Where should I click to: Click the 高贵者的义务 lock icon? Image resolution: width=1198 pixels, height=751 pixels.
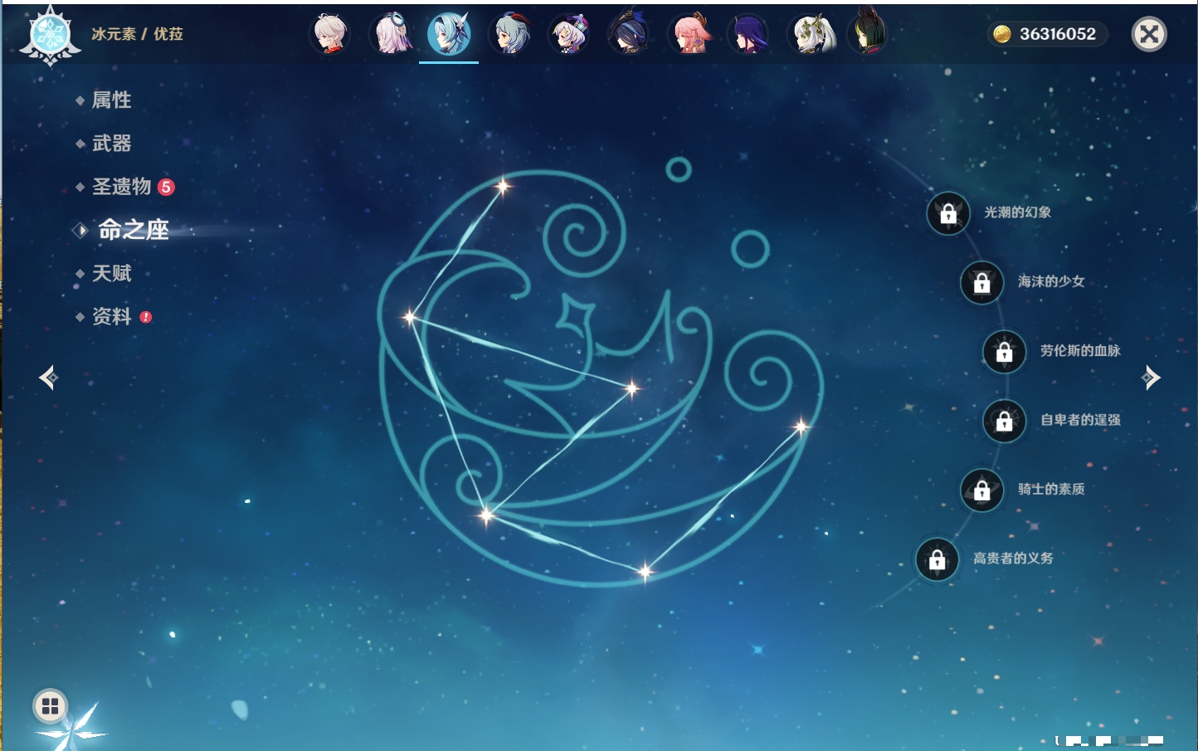tap(937, 559)
